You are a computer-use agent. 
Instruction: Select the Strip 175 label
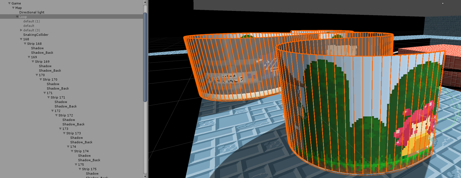(89, 169)
